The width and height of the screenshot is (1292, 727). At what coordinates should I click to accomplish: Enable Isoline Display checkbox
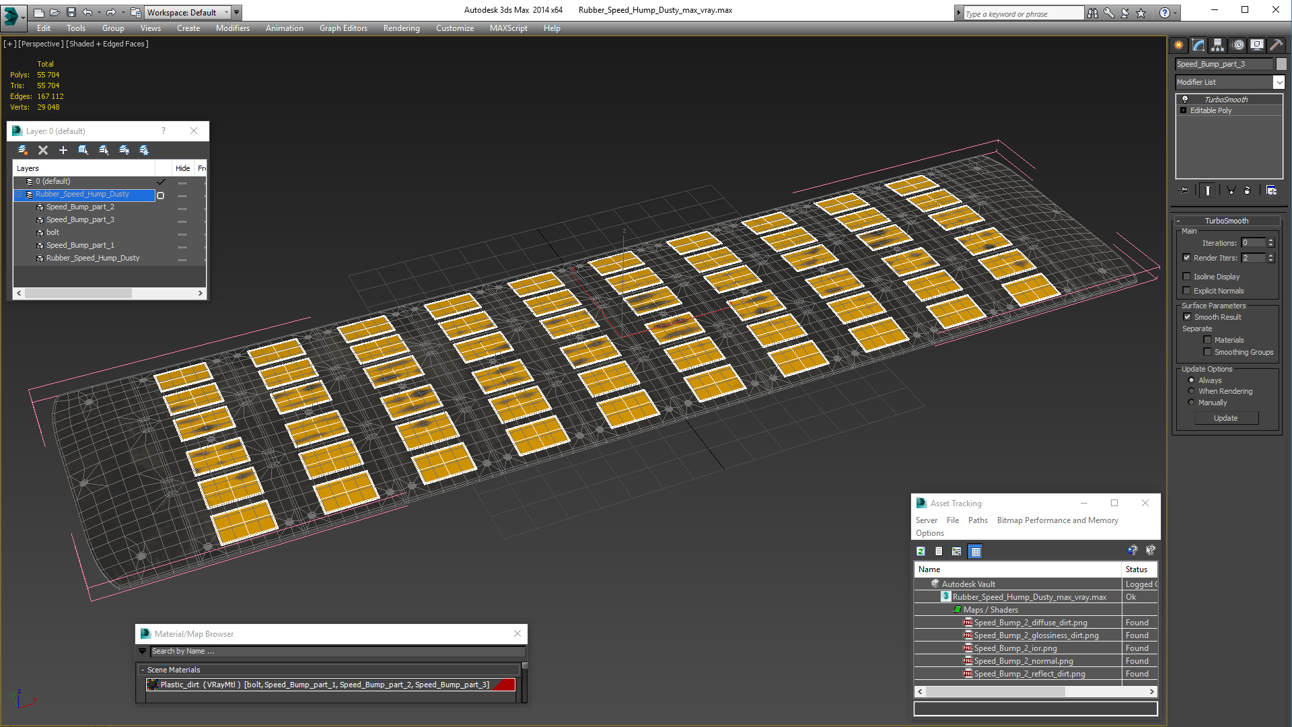pyautogui.click(x=1187, y=276)
